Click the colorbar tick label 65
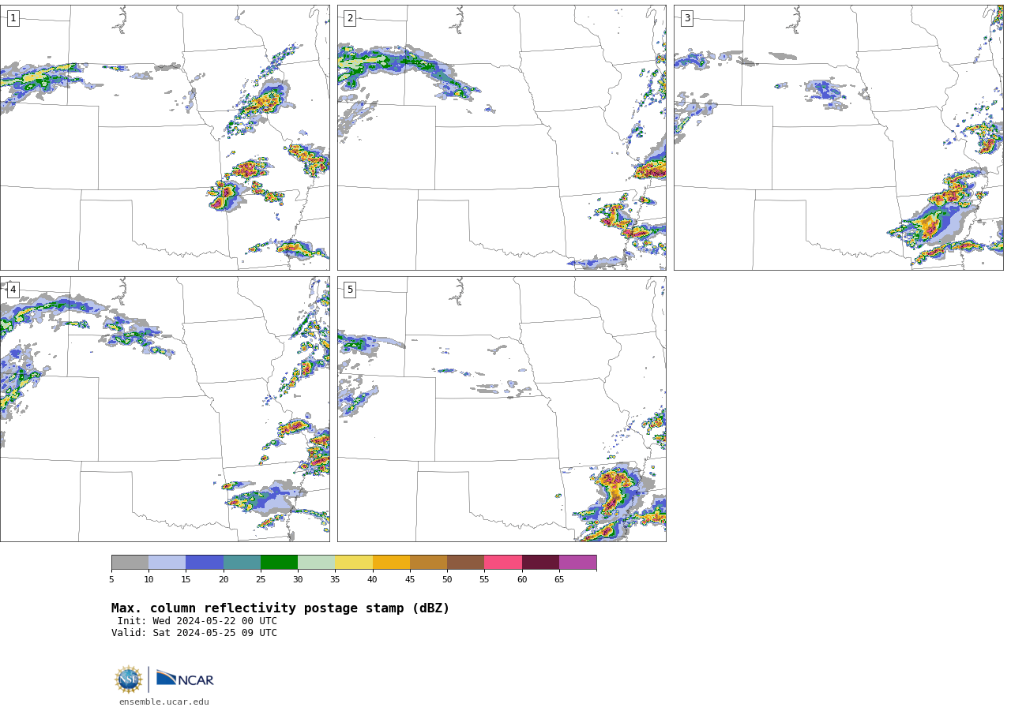 [x=559, y=580]
